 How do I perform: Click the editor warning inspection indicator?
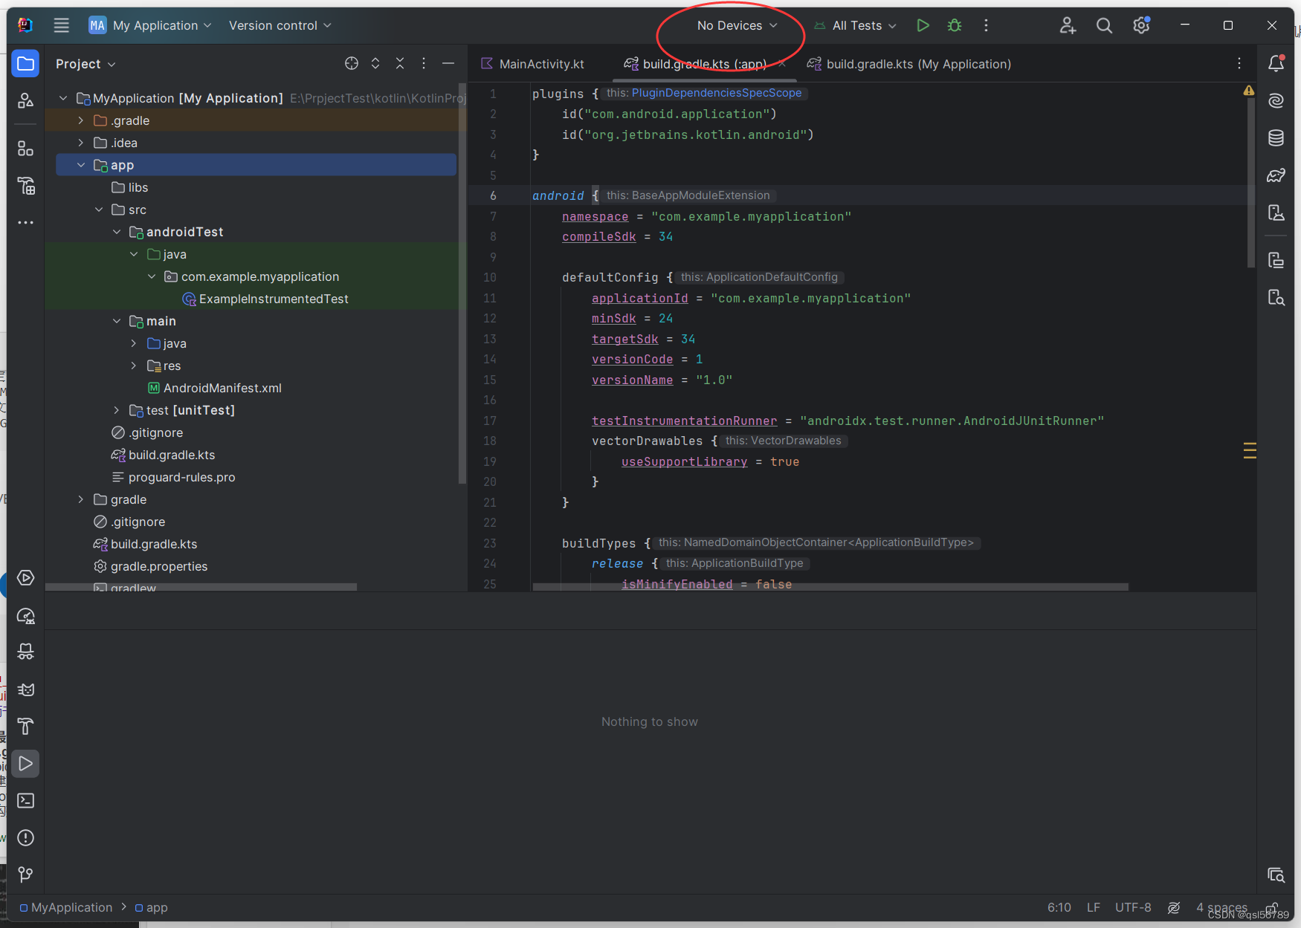point(1249,91)
